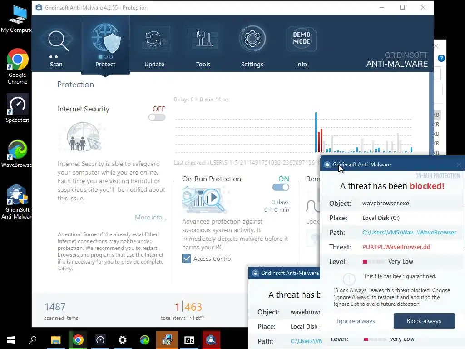Uncheck the Access Control checkbox
The image size is (465, 349).
[x=187, y=259]
